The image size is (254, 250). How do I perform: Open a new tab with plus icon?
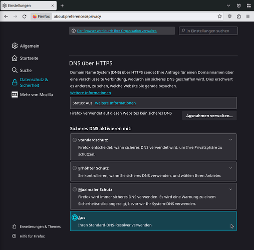(62, 6)
